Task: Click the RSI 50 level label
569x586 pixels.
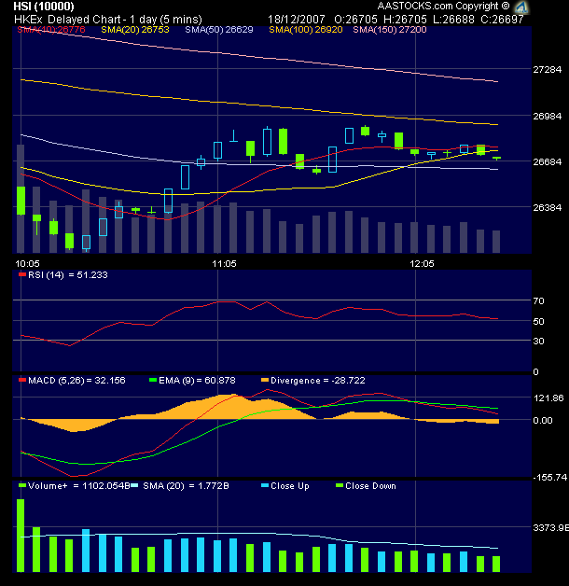Action: [x=538, y=321]
